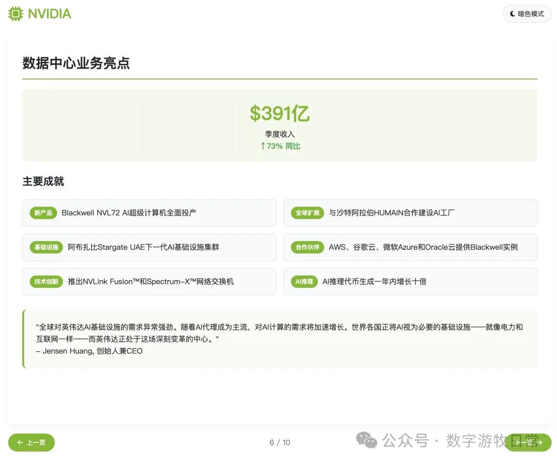The height and width of the screenshot is (463, 557).
Task: Click the ↑73% 同比 growth indicator
Action: click(x=280, y=146)
